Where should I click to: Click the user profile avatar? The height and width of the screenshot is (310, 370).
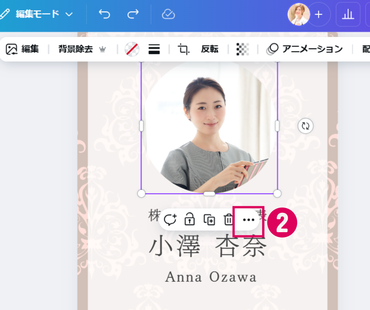click(298, 15)
